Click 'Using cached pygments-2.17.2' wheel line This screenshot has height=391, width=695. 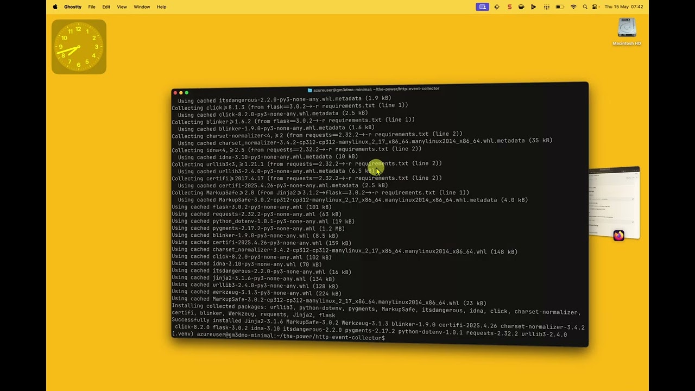(x=258, y=228)
